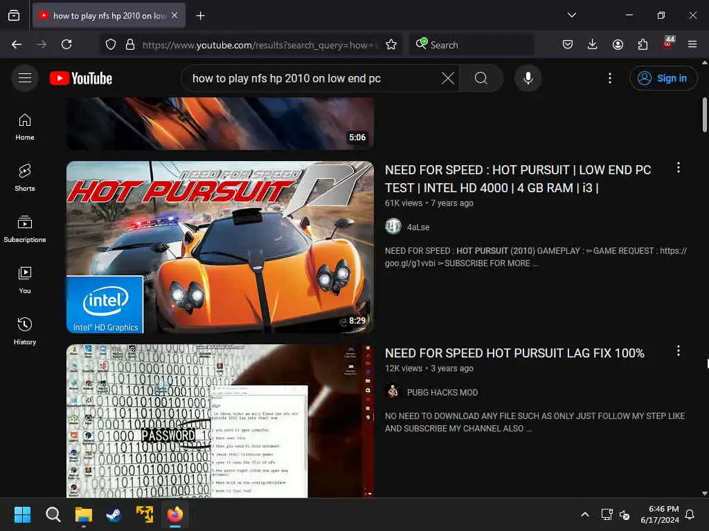Open Firefox downloads panel

[593, 44]
